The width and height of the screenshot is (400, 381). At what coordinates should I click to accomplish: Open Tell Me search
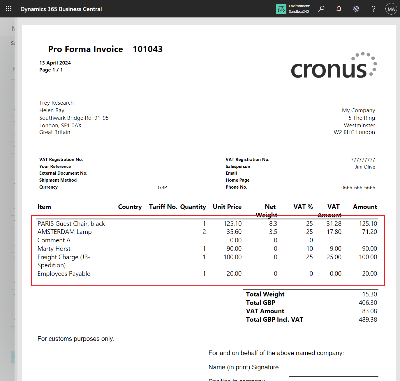[x=321, y=9]
